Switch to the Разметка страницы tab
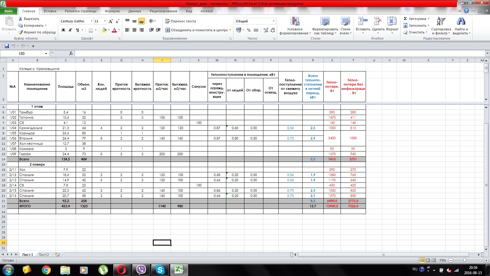The height and width of the screenshot is (276, 490). point(81,11)
